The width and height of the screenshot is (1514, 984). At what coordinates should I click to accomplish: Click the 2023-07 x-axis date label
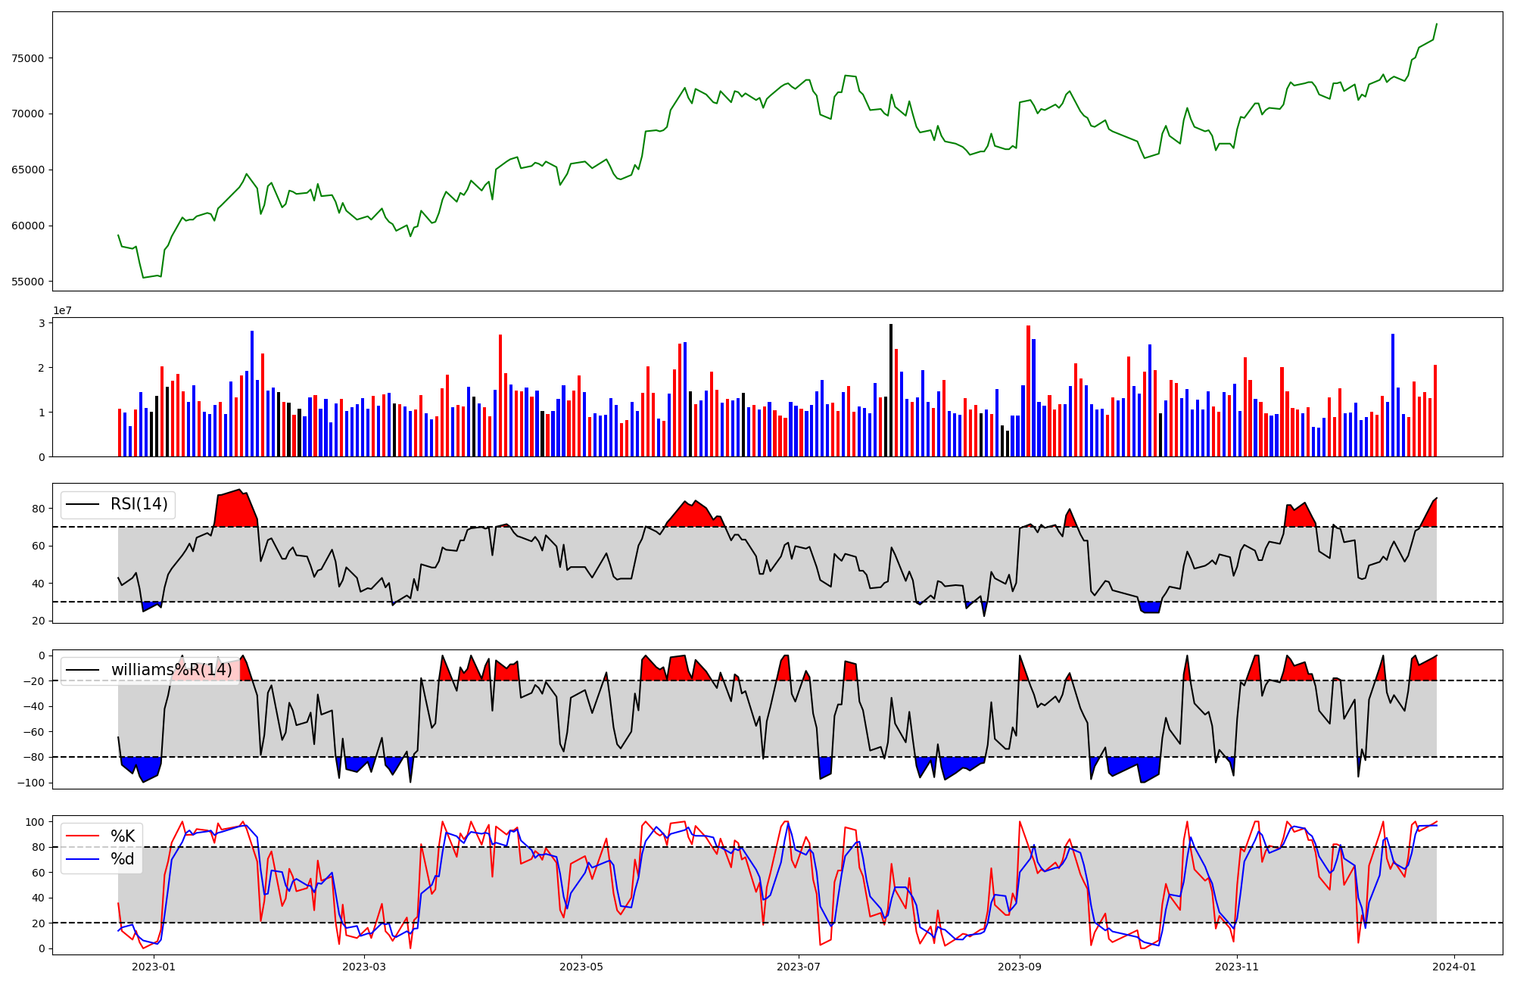point(799,967)
